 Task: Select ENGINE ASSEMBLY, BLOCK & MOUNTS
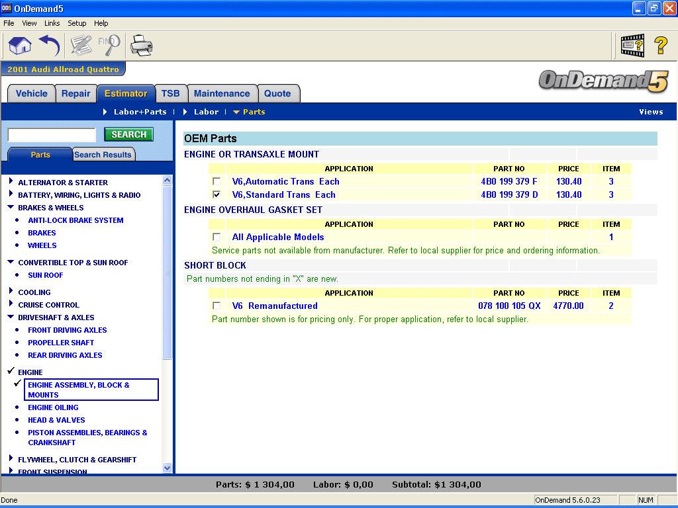coord(91,390)
